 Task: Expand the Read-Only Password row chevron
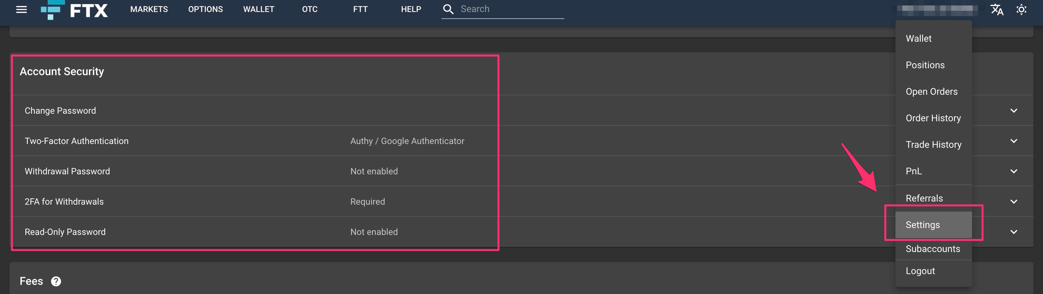pos(1014,232)
